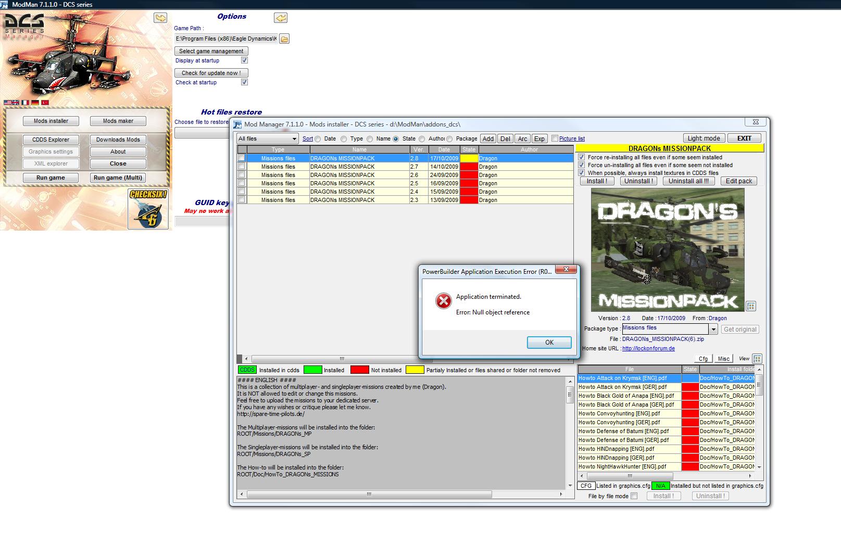Click OK in the error dialog
Screen dimensions: 841x557
click(x=549, y=343)
